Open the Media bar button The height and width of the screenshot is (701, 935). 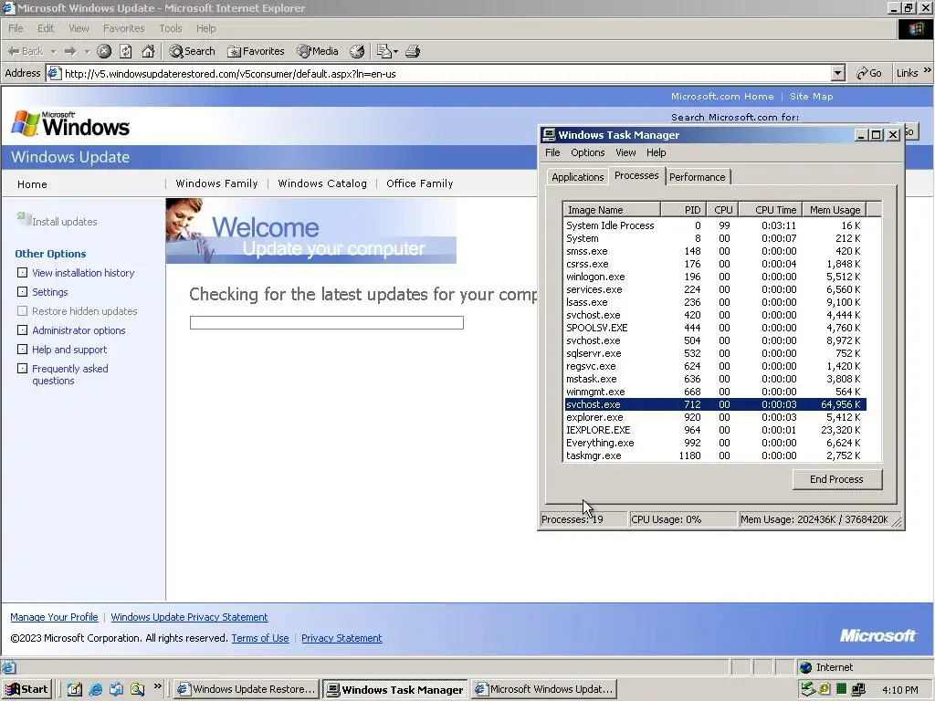[x=318, y=51]
